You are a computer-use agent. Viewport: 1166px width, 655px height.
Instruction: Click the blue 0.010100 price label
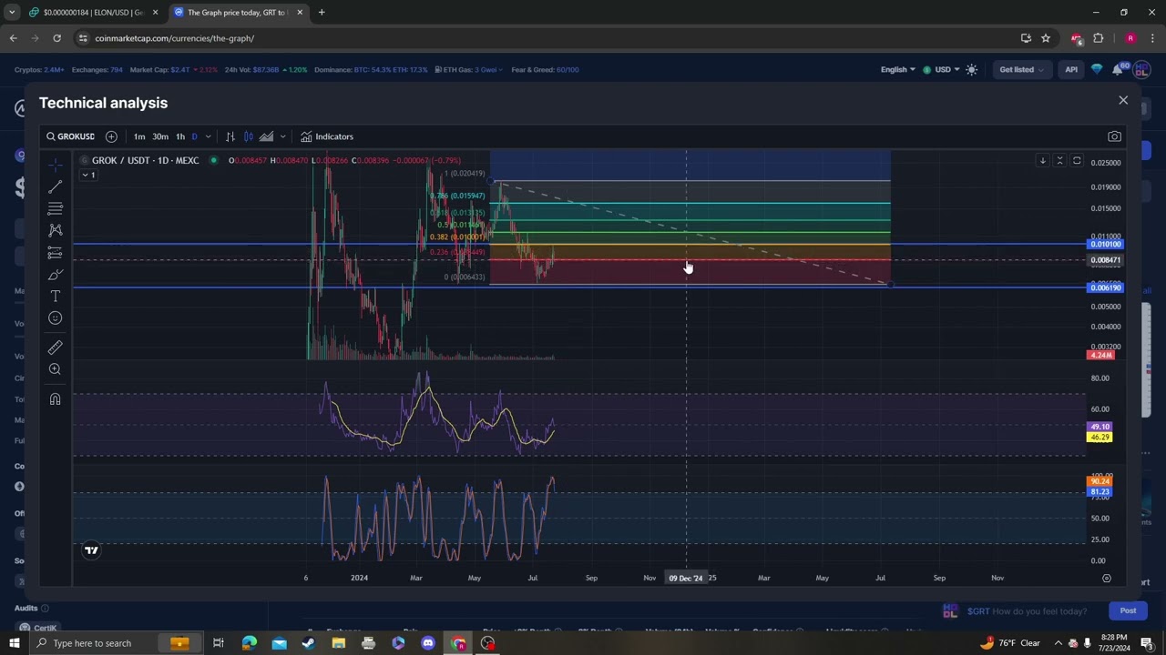click(x=1106, y=244)
